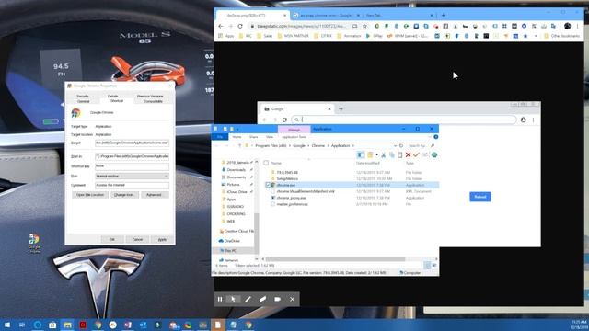Open the Share ribbon tab in Explorer
The image size is (589, 331).
pos(254,137)
